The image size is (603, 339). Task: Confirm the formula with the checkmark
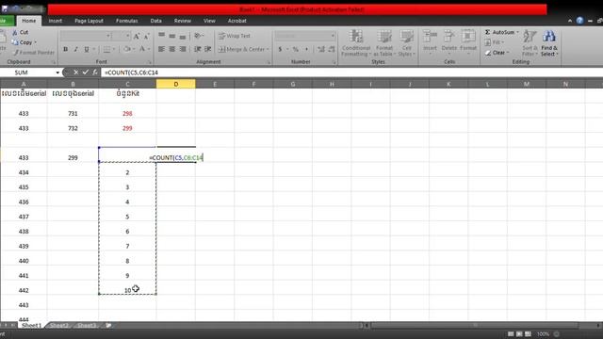click(x=86, y=73)
